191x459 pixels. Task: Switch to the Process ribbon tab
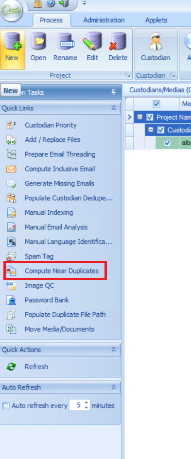51,20
